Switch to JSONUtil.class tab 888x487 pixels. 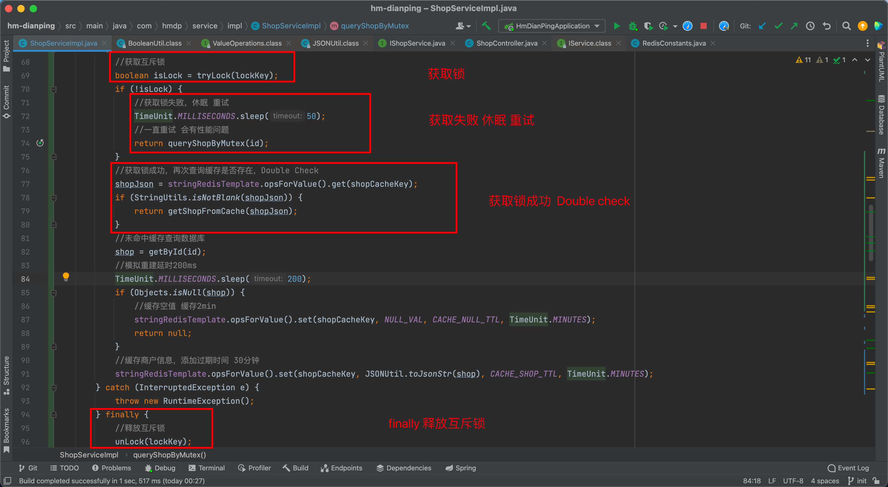[335, 43]
